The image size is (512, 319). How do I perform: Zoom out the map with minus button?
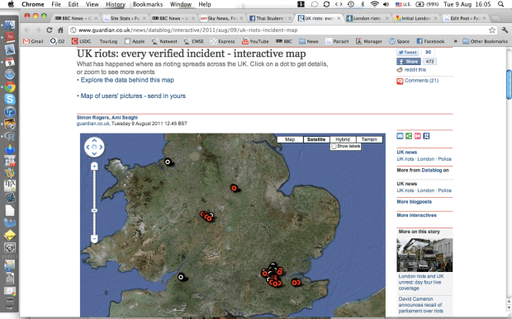coord(94,239)
